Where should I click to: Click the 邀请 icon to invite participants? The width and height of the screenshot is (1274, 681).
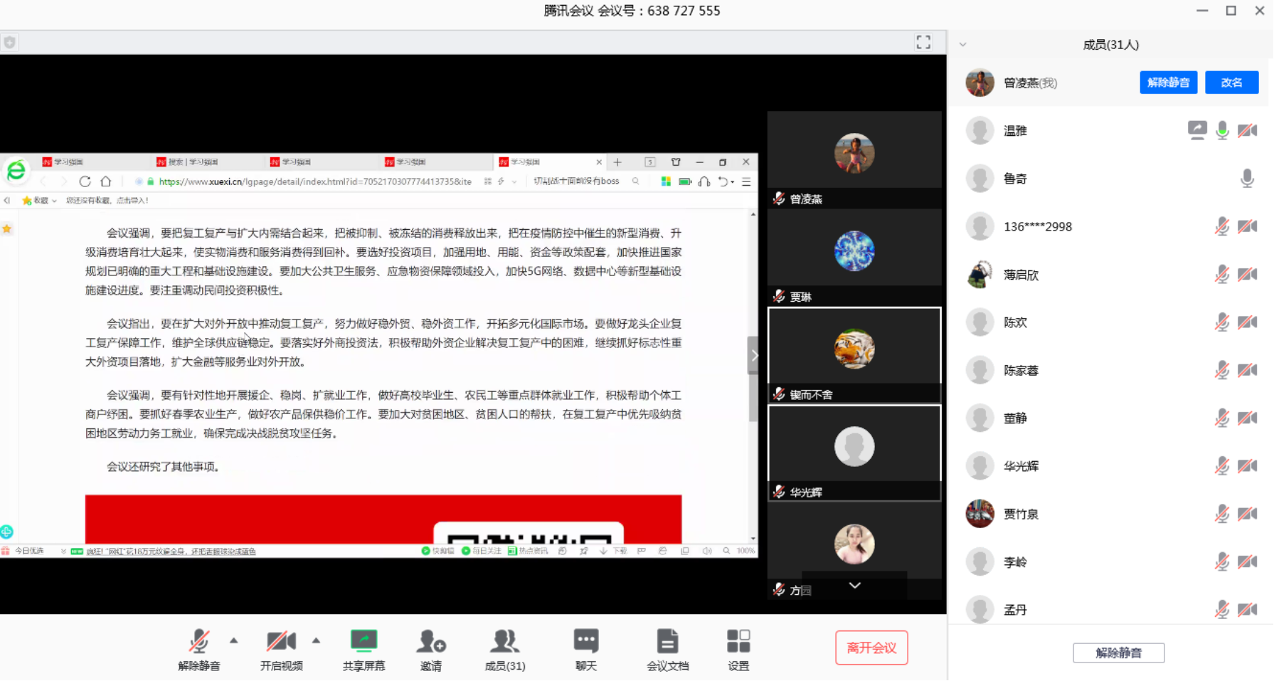431,648
